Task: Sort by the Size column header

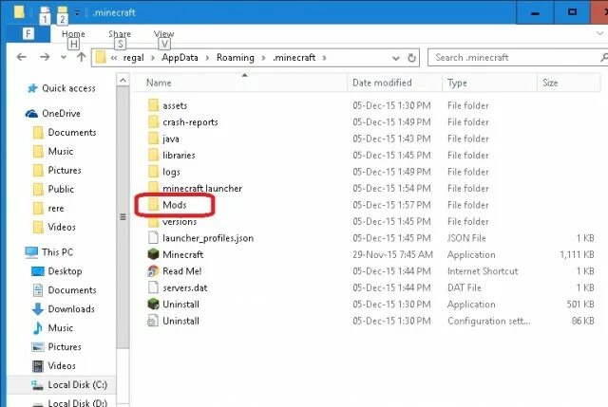Action: (x=569, y=83)
